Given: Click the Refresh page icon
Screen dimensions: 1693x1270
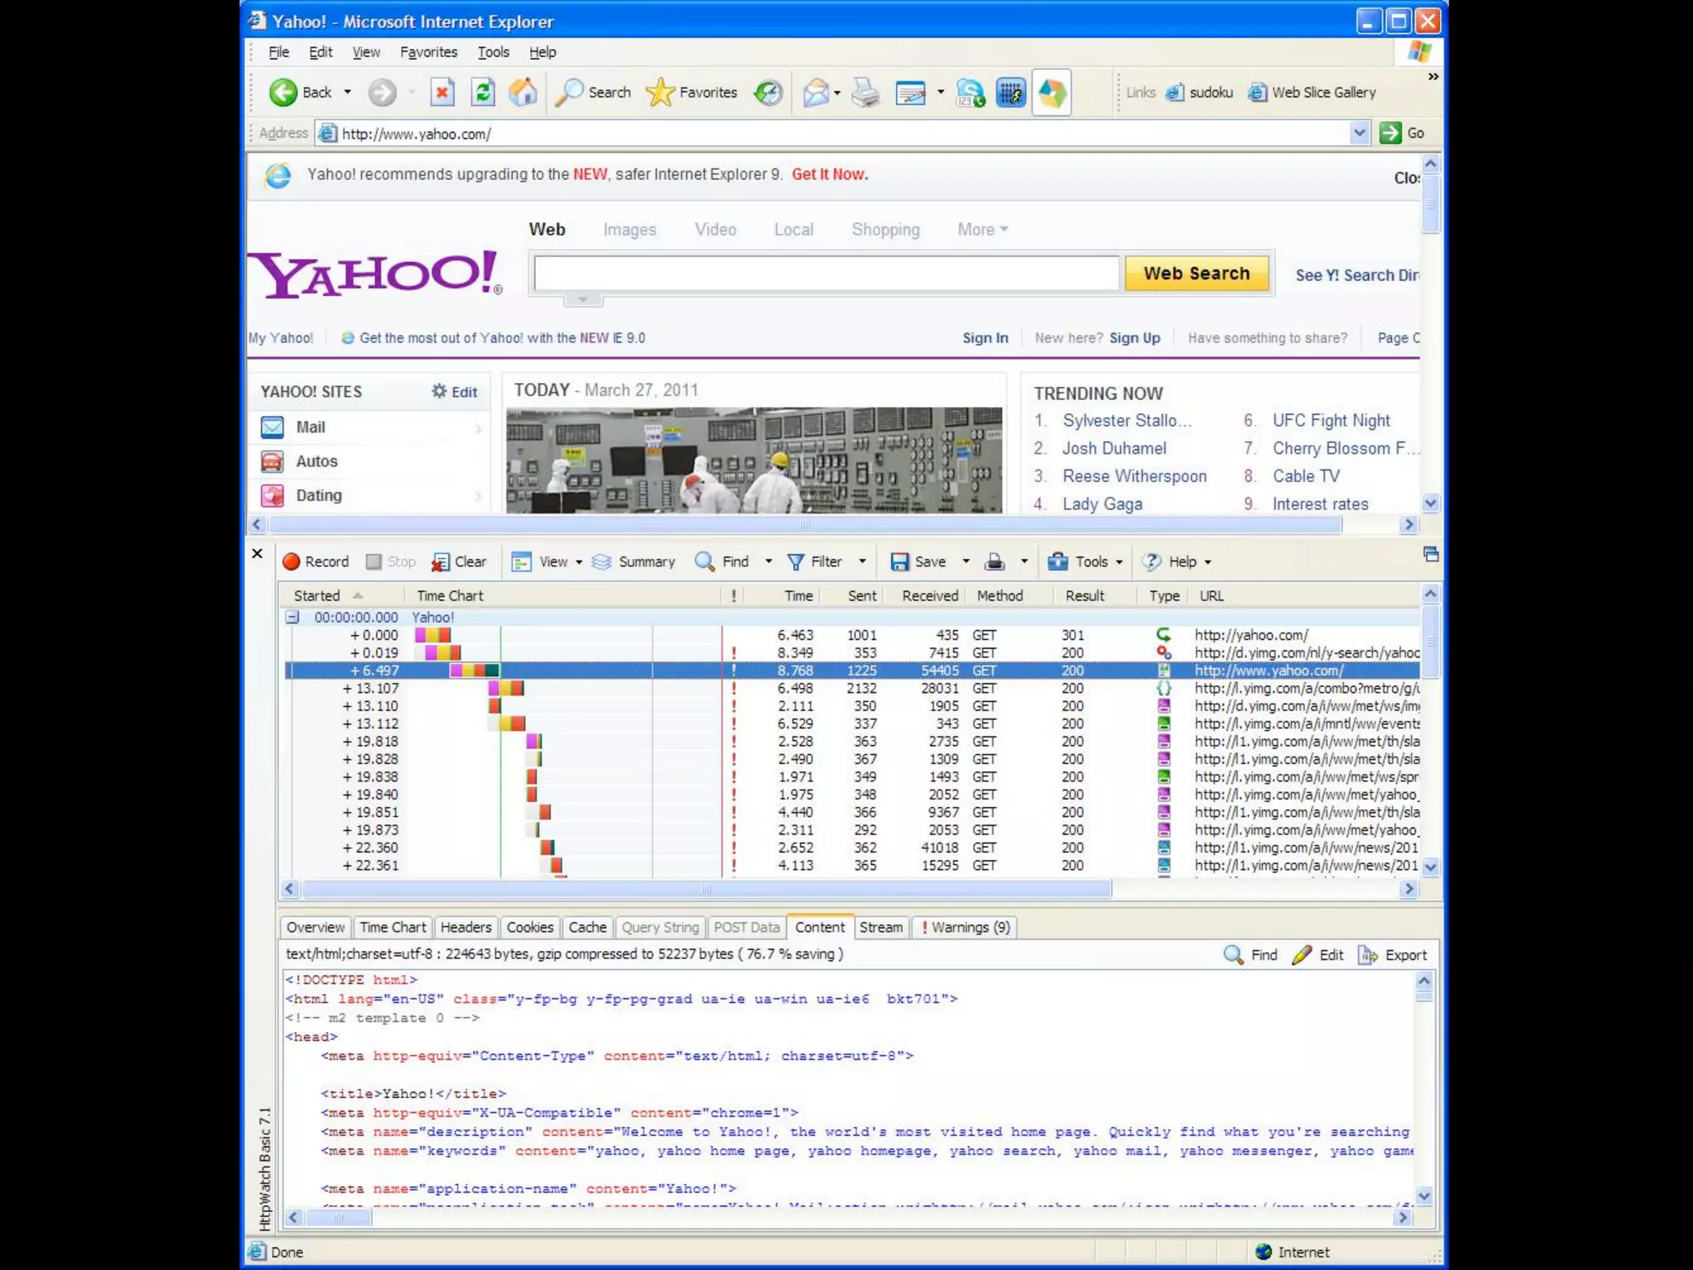Looking at the screenshot, I should [483, 93].
